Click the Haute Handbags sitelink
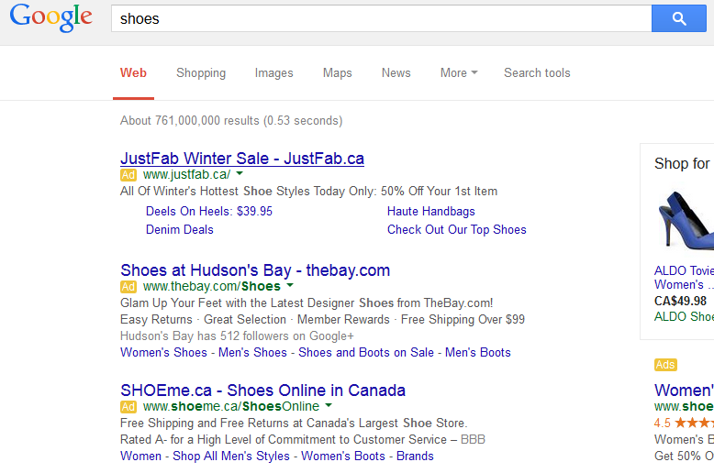 click(431, 212)
